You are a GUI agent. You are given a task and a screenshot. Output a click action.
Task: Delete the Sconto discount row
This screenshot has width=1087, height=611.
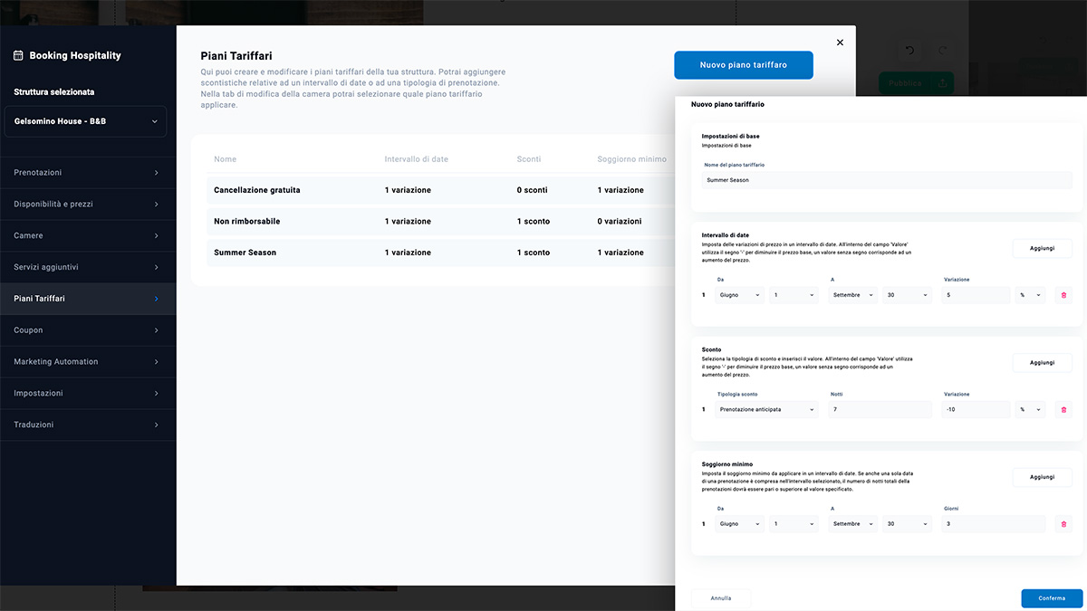(x=1063, y=410)
